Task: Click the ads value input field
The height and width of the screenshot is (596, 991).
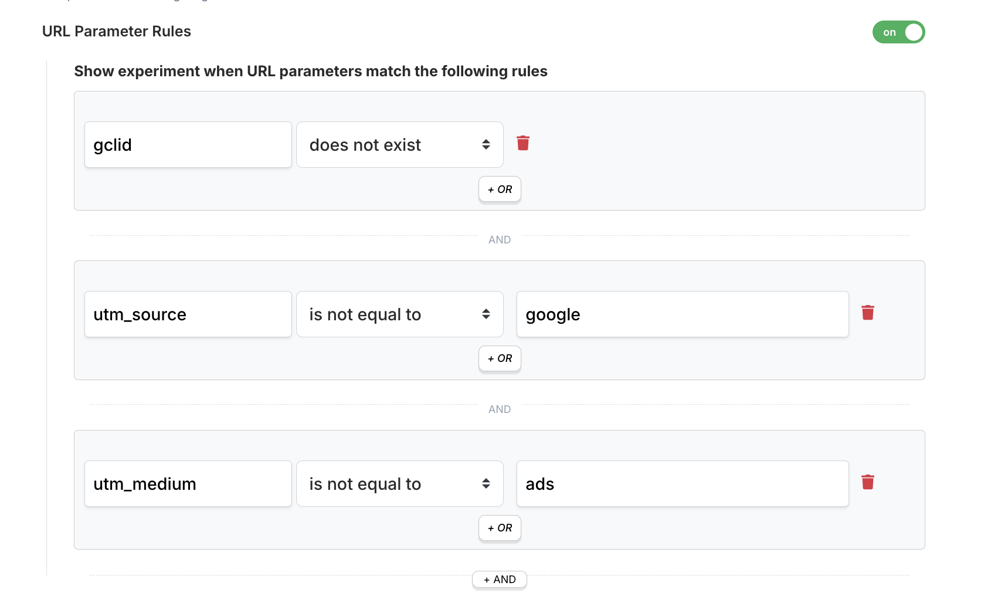Action: click(x=682, y=484)
